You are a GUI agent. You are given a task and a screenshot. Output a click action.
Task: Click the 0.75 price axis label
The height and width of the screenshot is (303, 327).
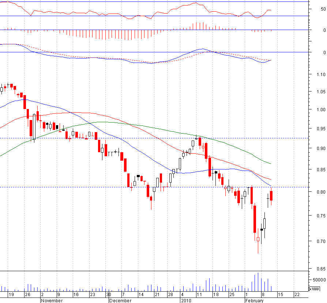[x=321, y=216]
